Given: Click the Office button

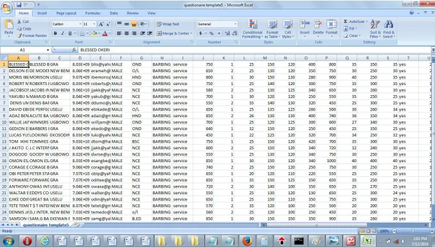Looking at the screenshot, I should point(7,7).
